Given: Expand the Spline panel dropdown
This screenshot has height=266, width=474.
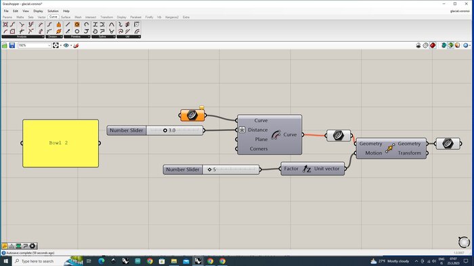Looking at the screenshot, I should pyautogui.click(x=114, y=36).
